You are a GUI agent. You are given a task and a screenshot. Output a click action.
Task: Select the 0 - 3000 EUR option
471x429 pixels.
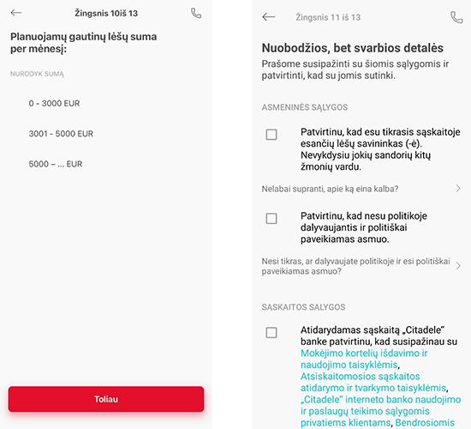54,103
